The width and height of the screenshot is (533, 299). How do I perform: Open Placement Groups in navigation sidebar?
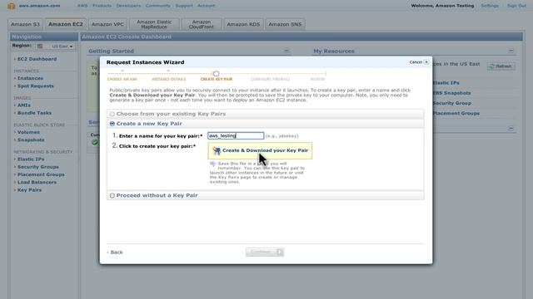pos(41,174)
